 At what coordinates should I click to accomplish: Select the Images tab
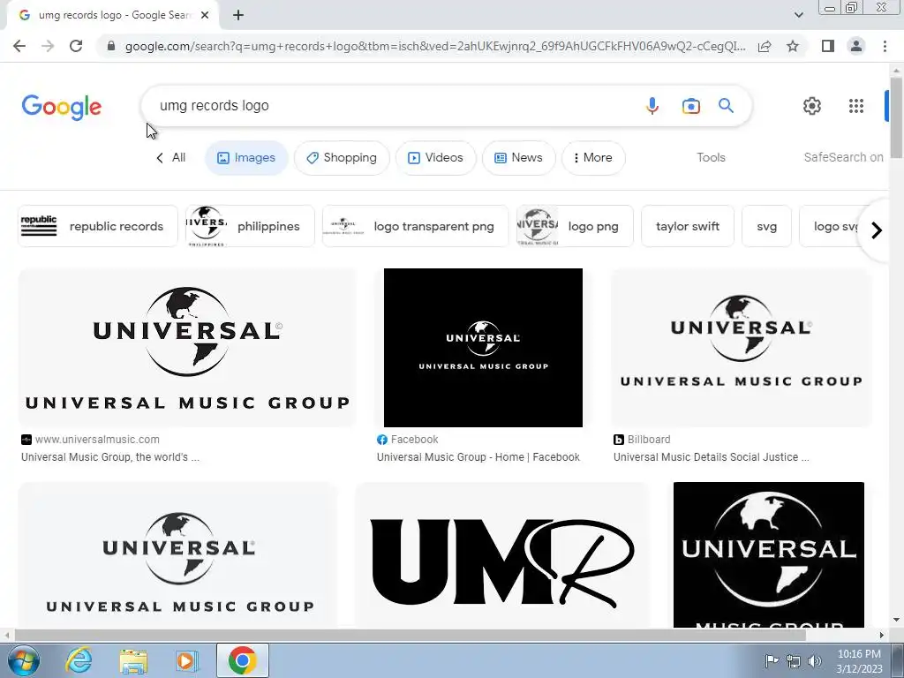click(x=246, y=158)
